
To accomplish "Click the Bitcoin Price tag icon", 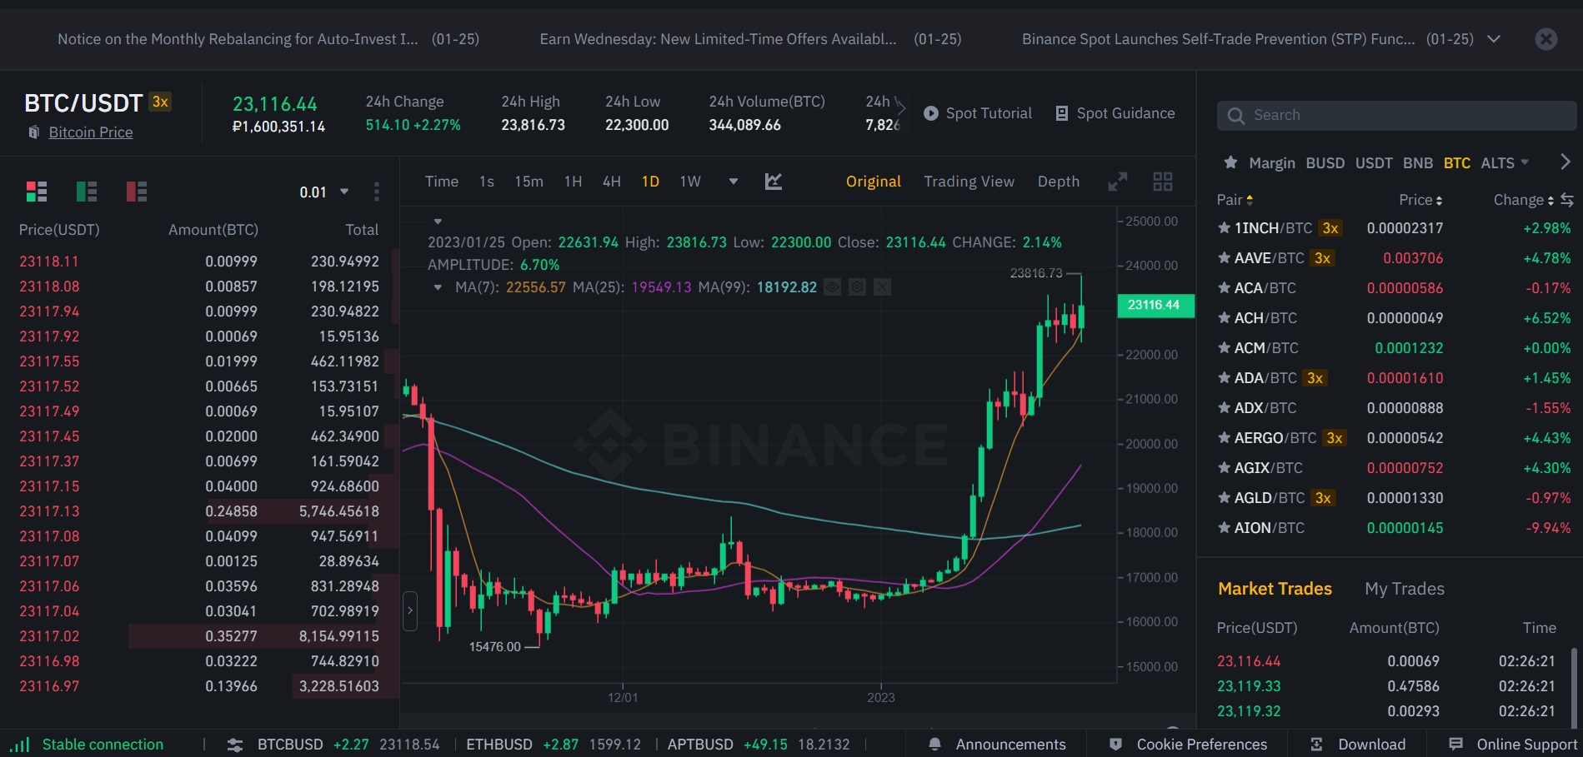I will (x=34, y=132).
